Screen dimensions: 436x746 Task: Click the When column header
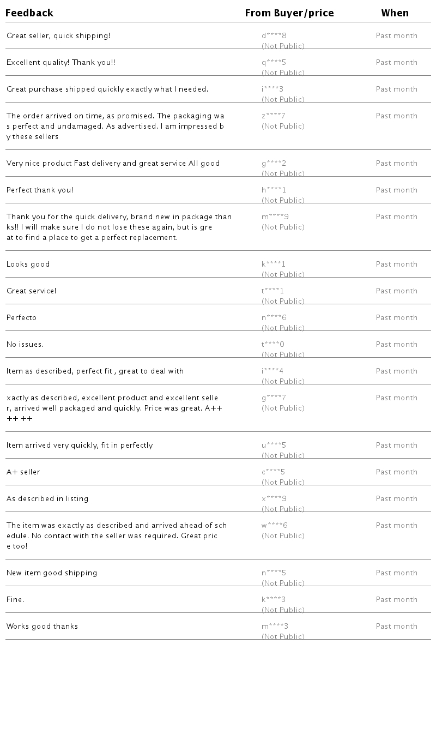395,13
